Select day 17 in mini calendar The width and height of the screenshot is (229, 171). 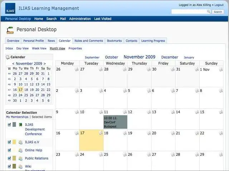point(20,90)
